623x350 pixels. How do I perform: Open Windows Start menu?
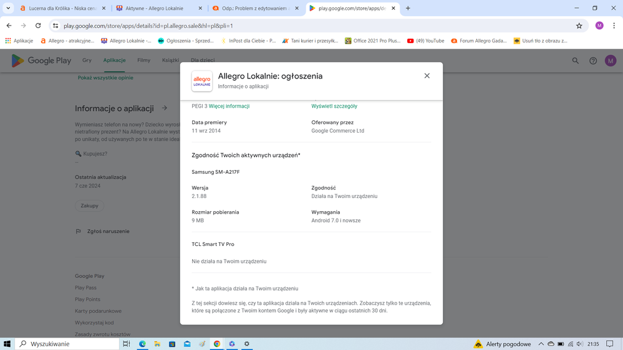7,344
